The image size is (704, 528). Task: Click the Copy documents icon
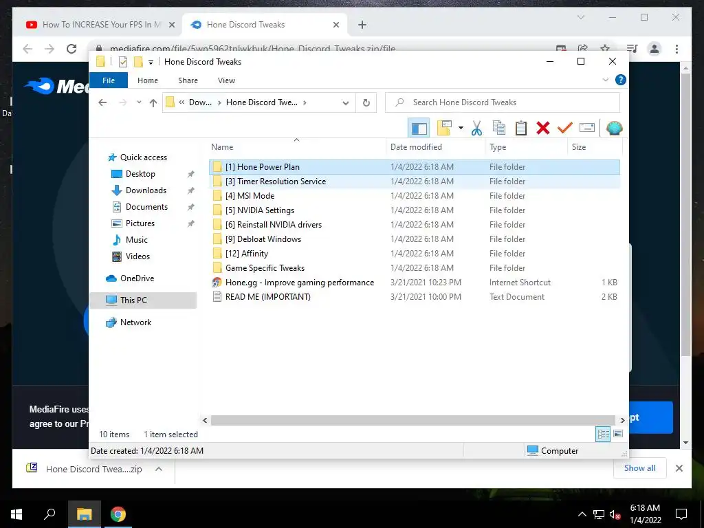[x=499, y=129]
